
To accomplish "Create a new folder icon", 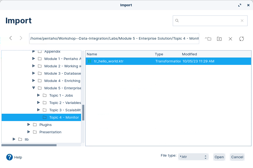I will tap(219, 39).
